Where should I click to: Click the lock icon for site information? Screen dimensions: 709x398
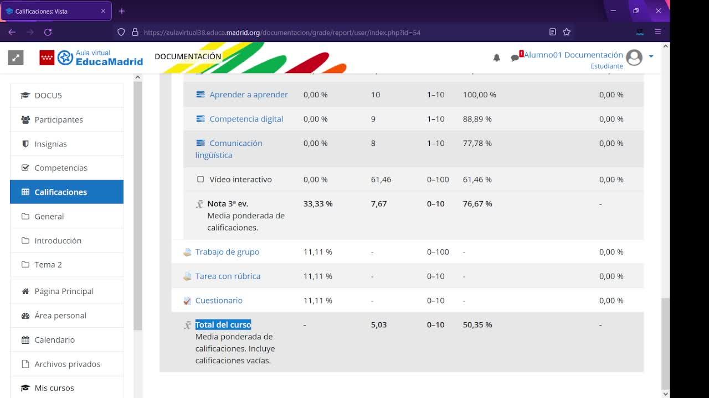(x=135, y=32)
